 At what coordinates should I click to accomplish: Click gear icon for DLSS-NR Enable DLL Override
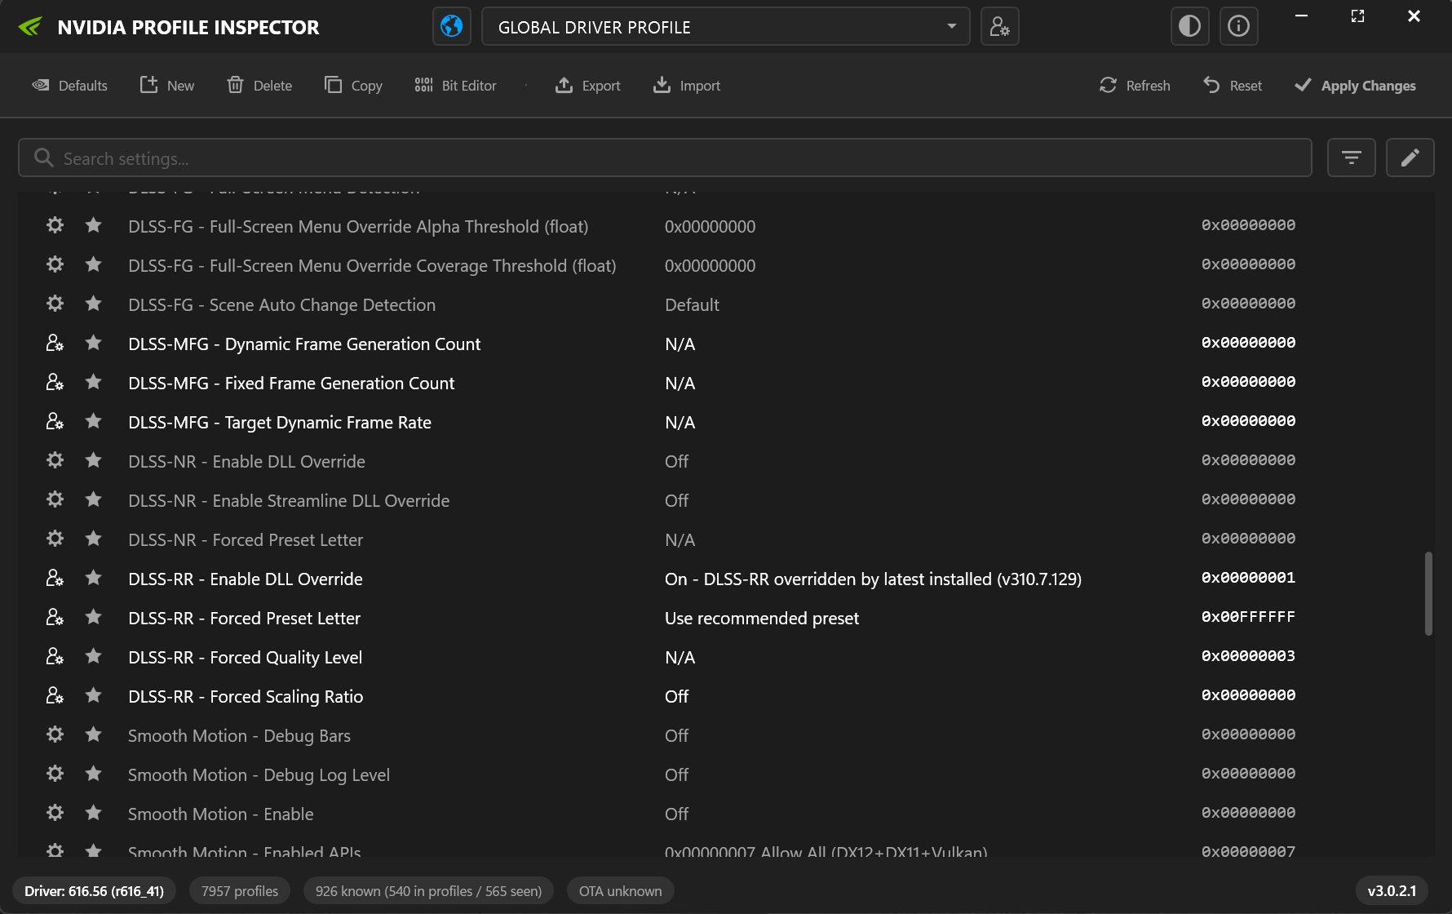(55, 460)
